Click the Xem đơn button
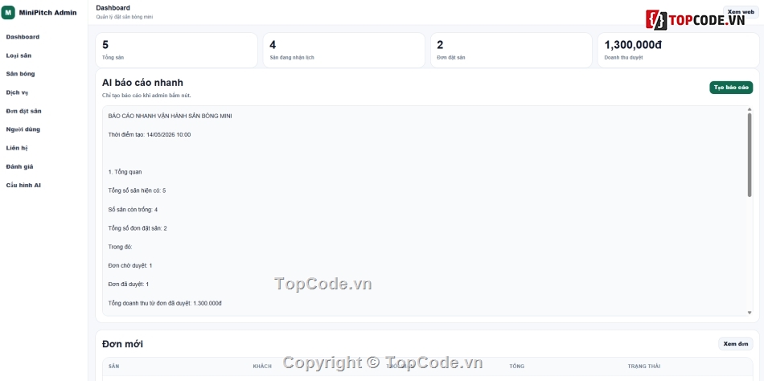The height and width of the screenshot is (381, 764). [735, 344]
